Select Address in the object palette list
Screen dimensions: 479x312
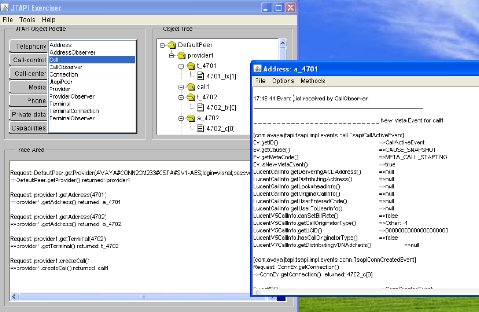point(92,45)
